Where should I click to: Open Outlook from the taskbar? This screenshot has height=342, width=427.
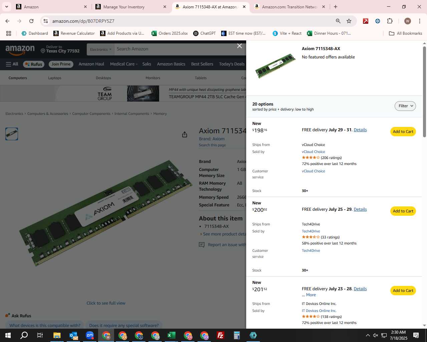click(73, 335)
